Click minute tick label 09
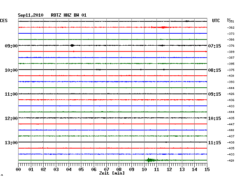The height and width of the screenshot is (179, 236). tap(131, 170)
